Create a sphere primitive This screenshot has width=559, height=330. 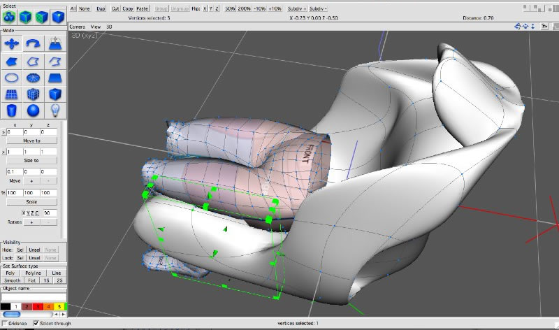coord(33,110)
